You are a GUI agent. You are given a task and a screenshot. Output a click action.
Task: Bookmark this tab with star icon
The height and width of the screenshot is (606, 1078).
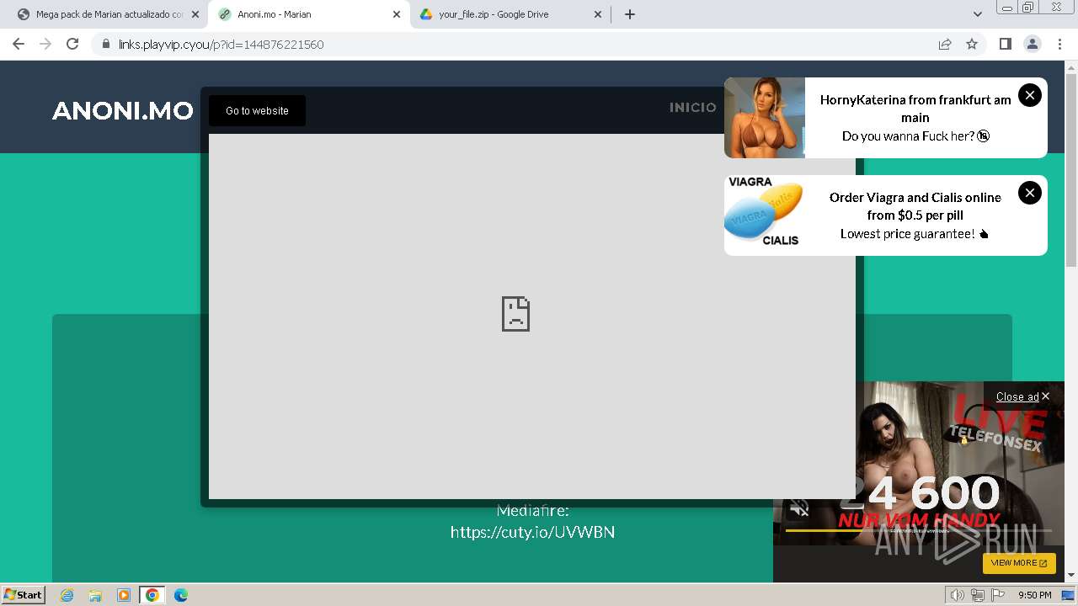tap(972, 44)
